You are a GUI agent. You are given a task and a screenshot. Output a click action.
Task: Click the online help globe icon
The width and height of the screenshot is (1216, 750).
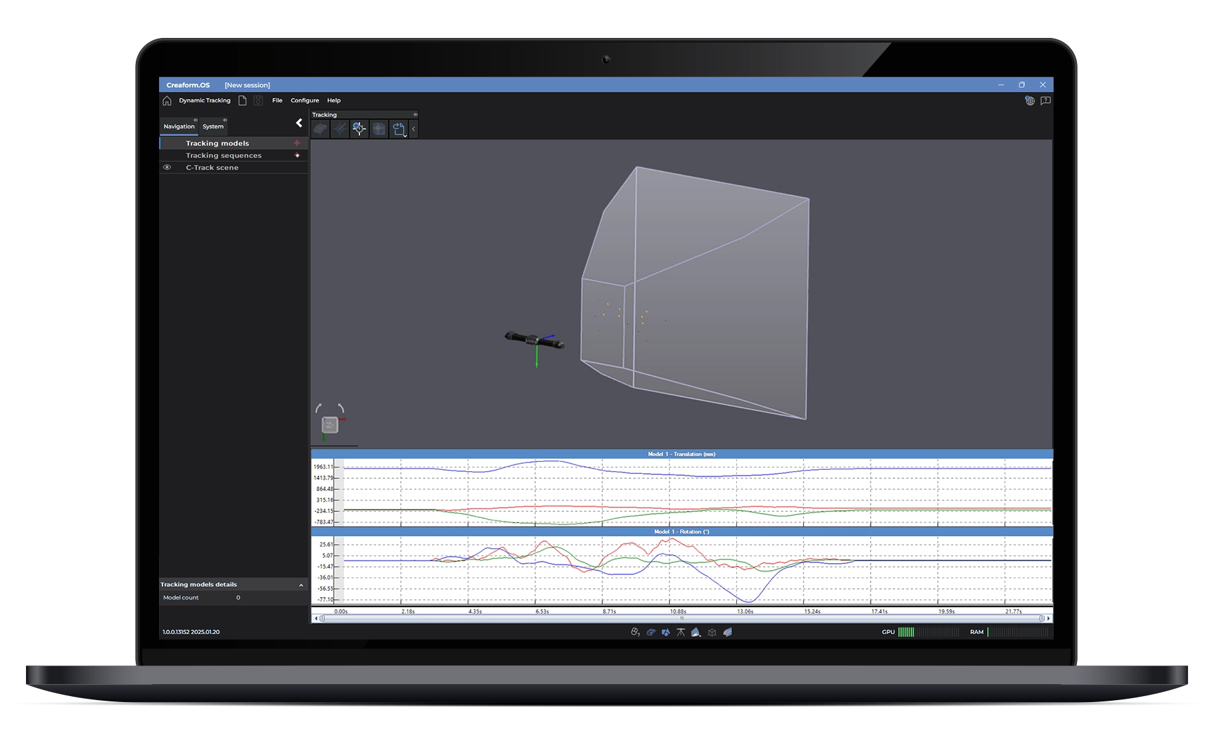pos(1030,100)
